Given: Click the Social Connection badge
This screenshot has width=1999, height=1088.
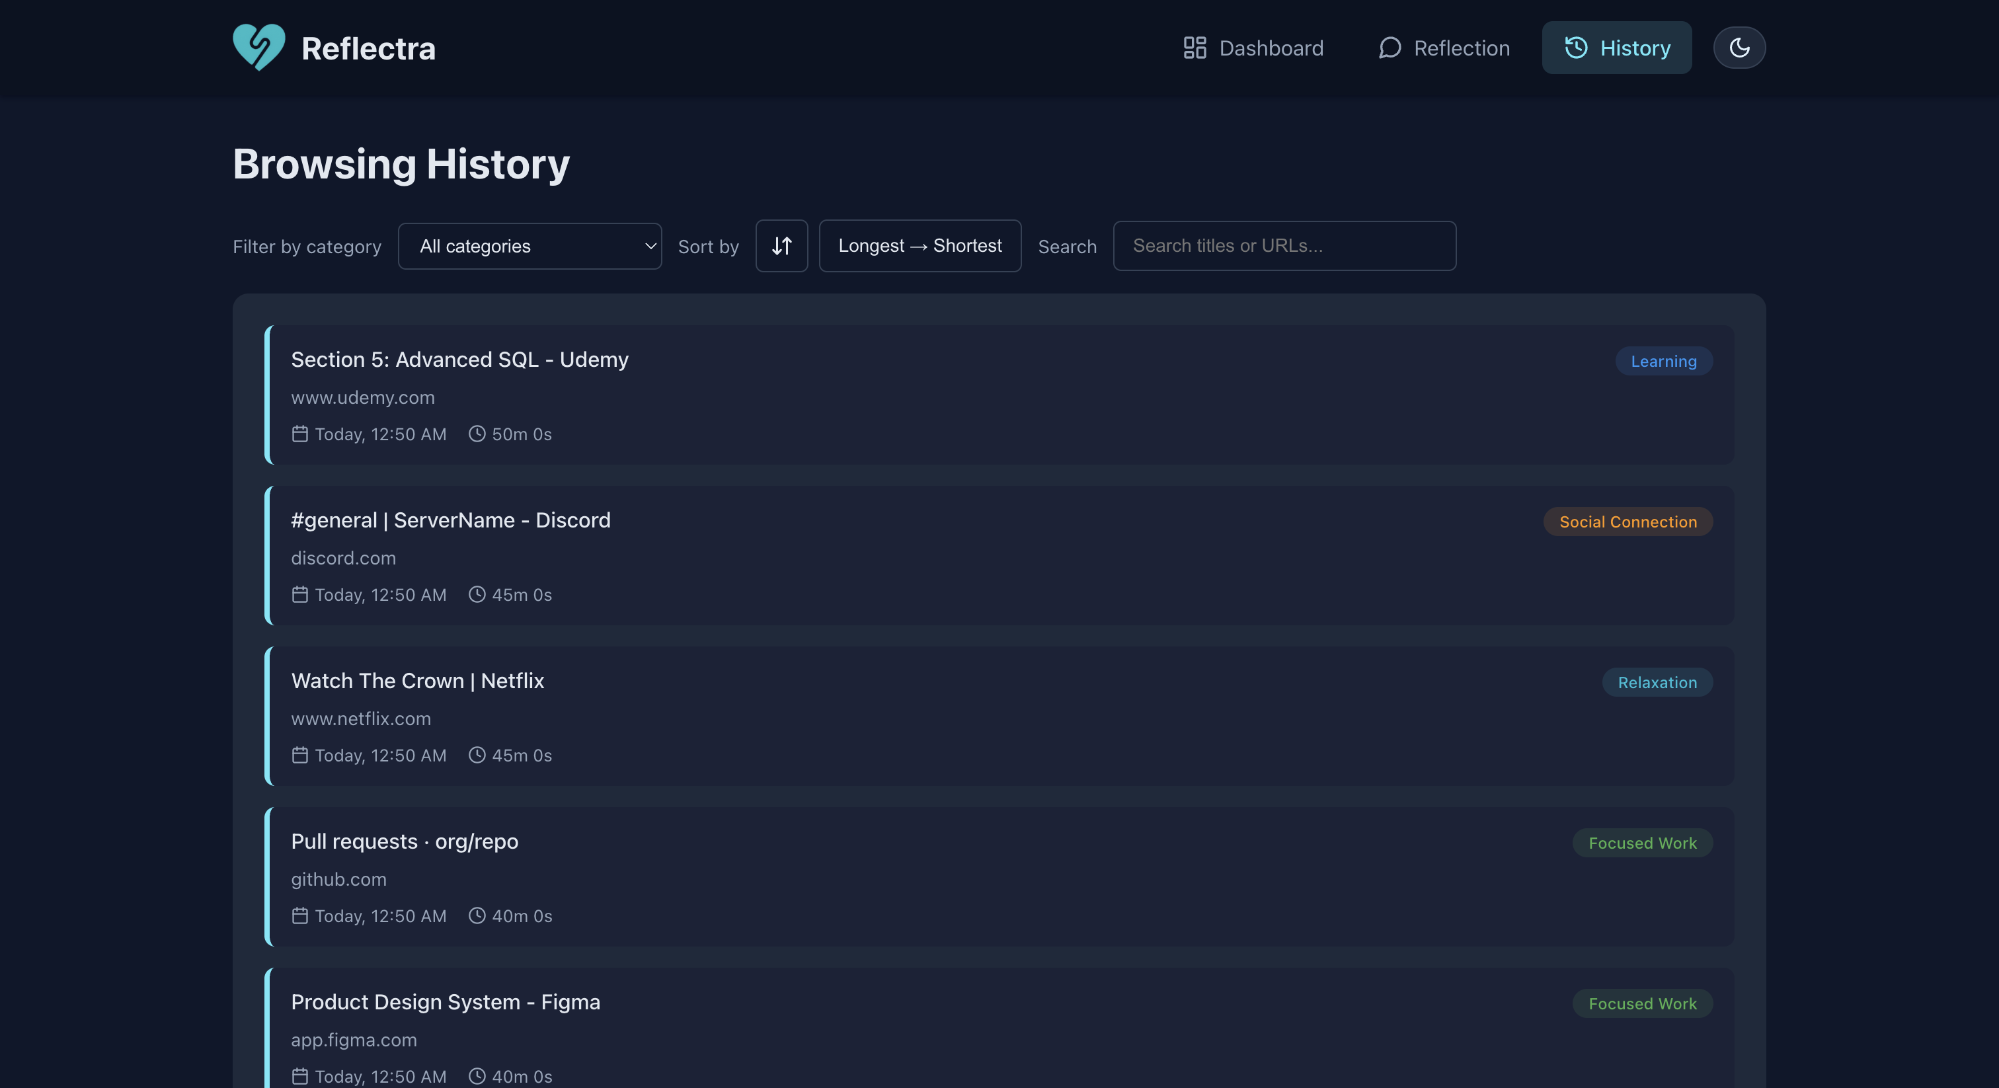Looking at the screenshot, I should [1627, 522].
